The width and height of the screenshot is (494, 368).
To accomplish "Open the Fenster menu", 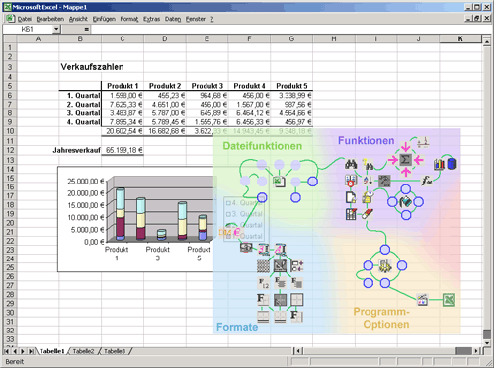I will [196, 19].
